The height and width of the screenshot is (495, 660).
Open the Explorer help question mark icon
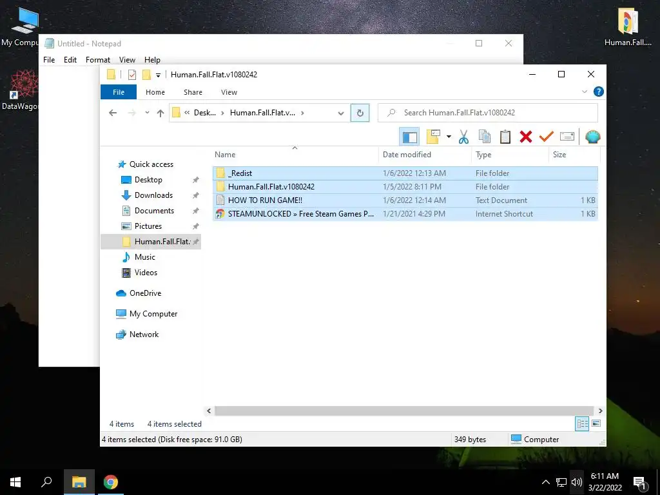click(599, 92)
